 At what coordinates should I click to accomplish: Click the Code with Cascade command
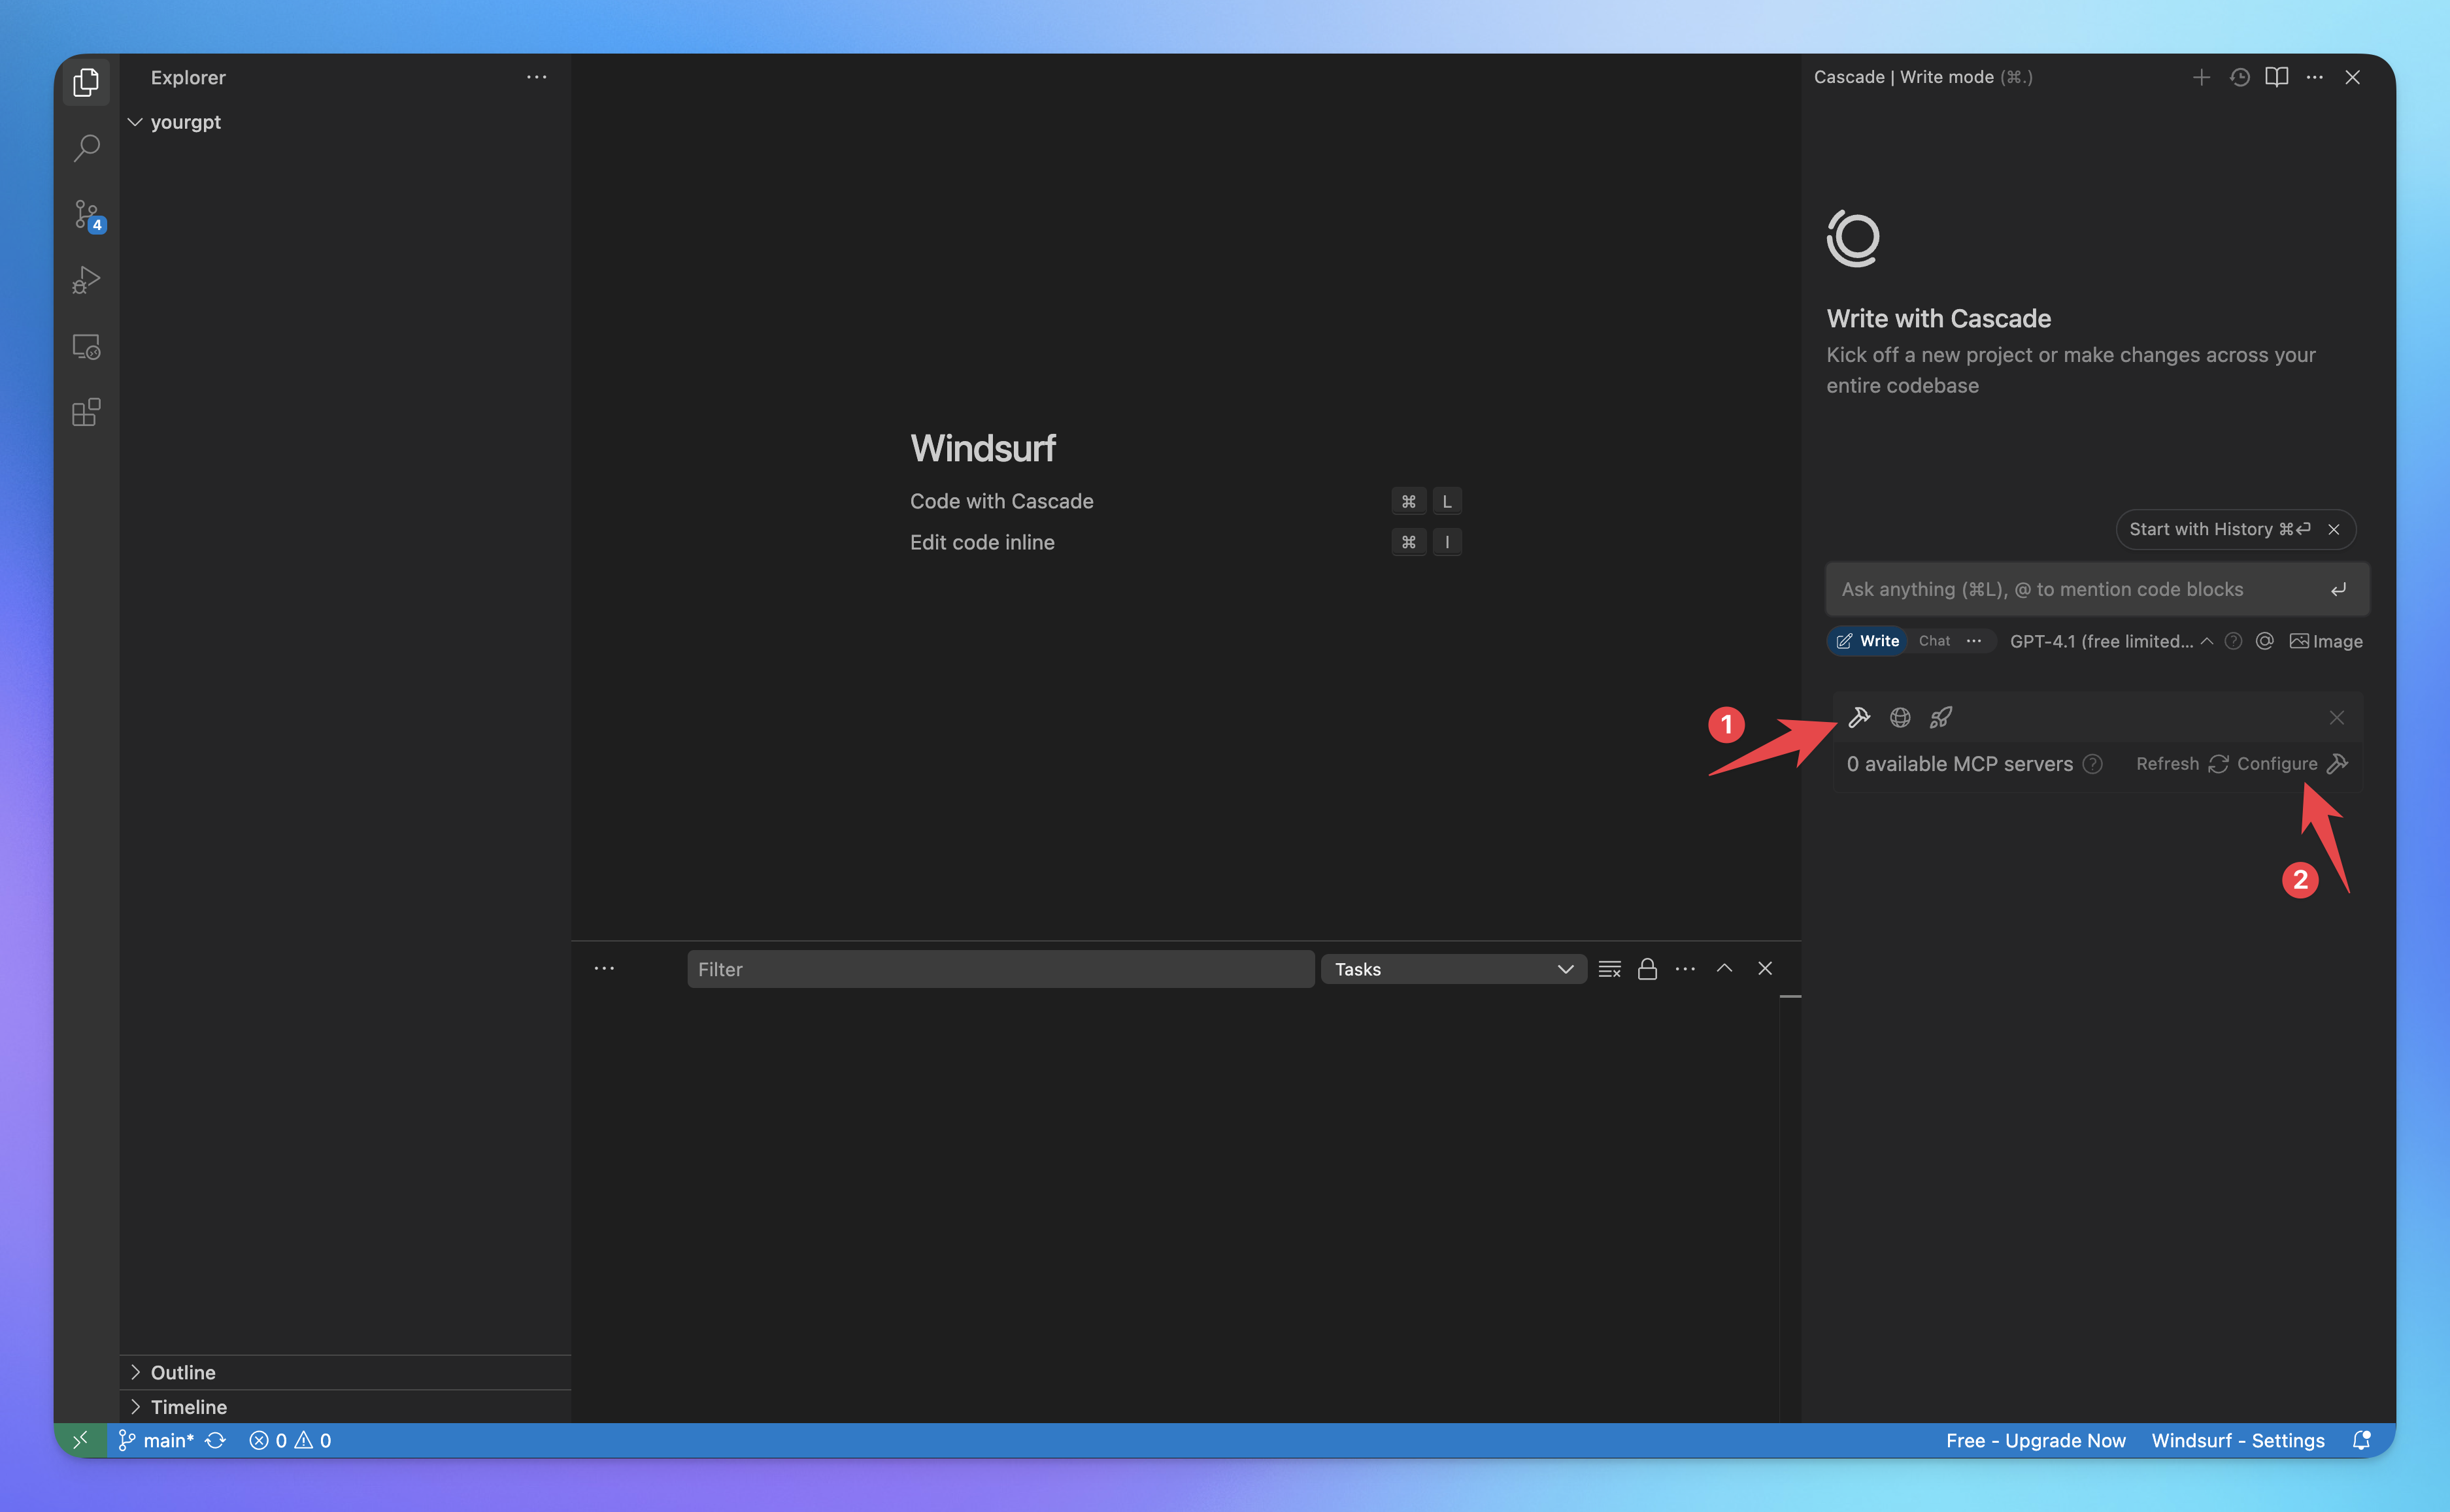1001,501
